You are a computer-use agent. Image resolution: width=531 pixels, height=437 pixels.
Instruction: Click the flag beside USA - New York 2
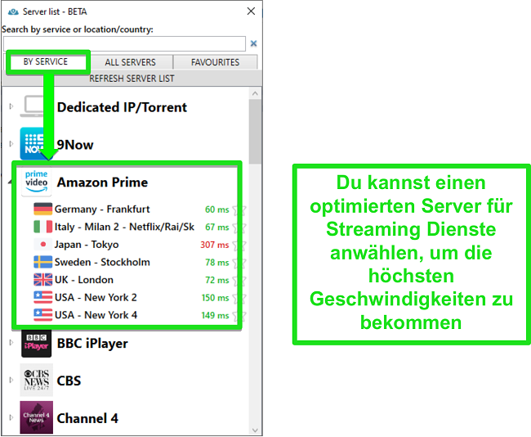click(43, 297)
